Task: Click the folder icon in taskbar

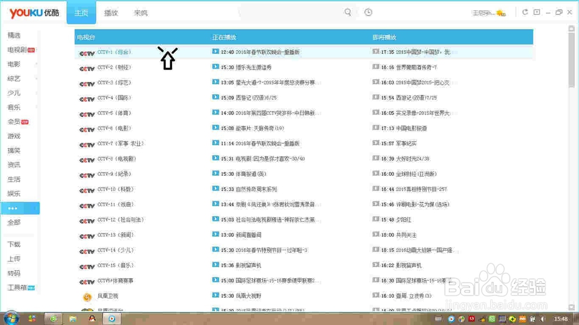Action: (73, 319)
